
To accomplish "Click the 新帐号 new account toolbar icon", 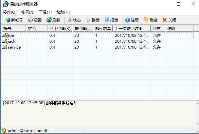I will (8, 20).
